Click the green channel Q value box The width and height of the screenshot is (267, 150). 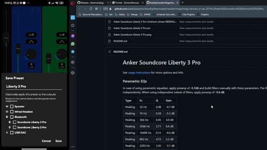click(x=62, y=65)
